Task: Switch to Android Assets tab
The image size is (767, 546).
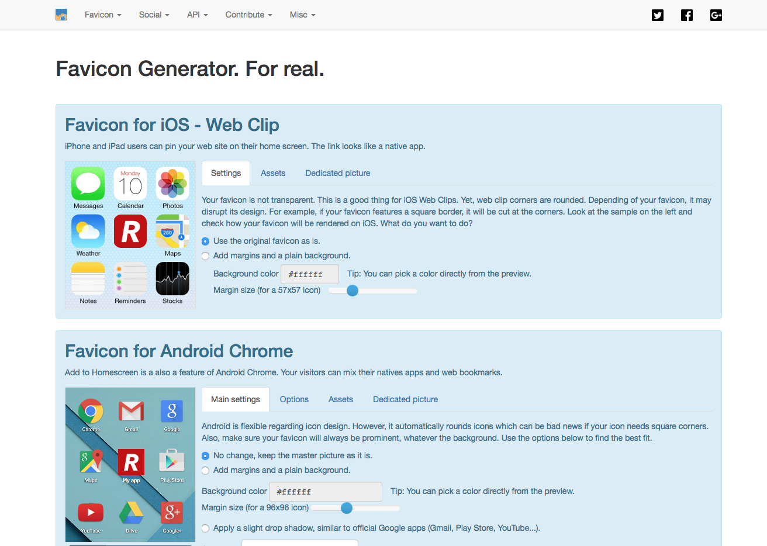Action: point(341,399)
